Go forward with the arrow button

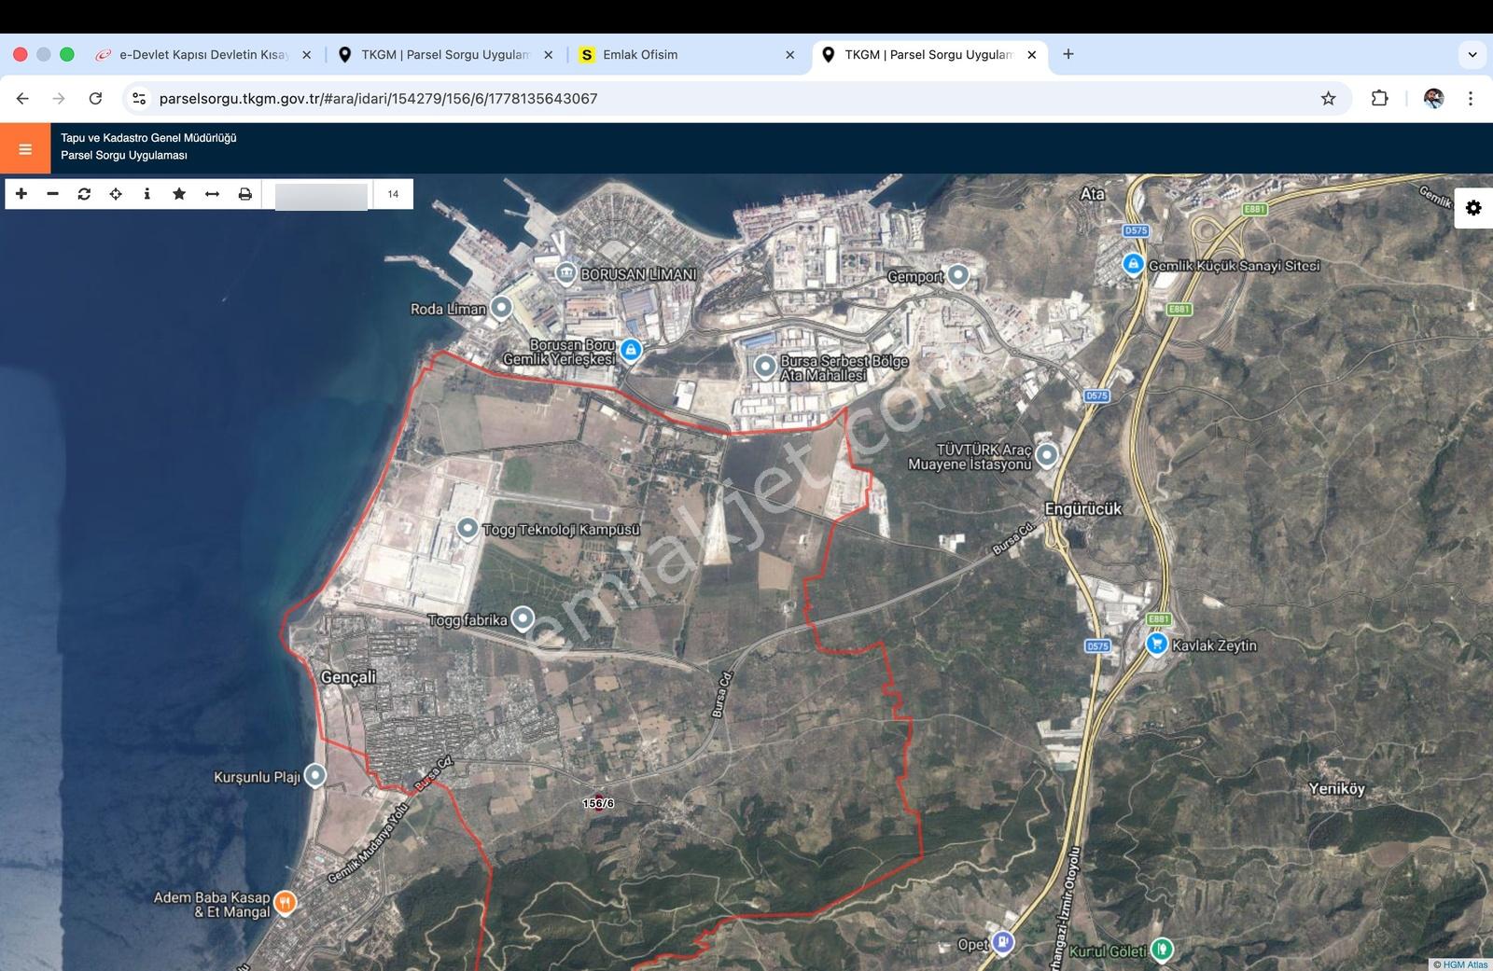(59, 98)
